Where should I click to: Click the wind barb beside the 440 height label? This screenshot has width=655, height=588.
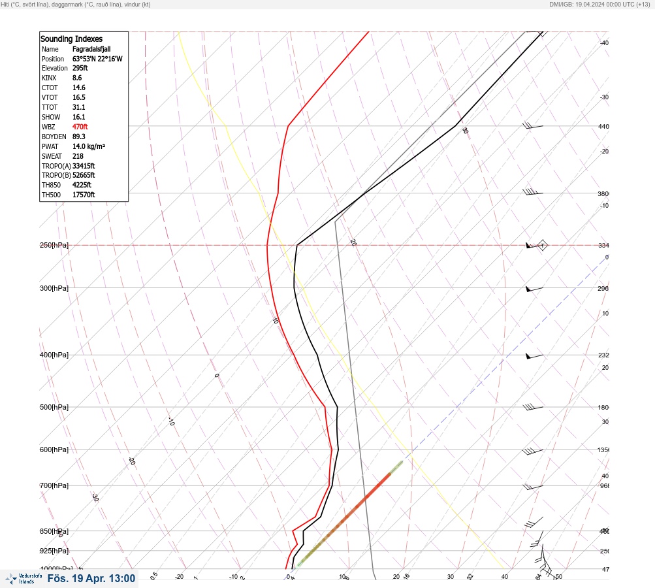pyautogui.click(x=533, y=125)
